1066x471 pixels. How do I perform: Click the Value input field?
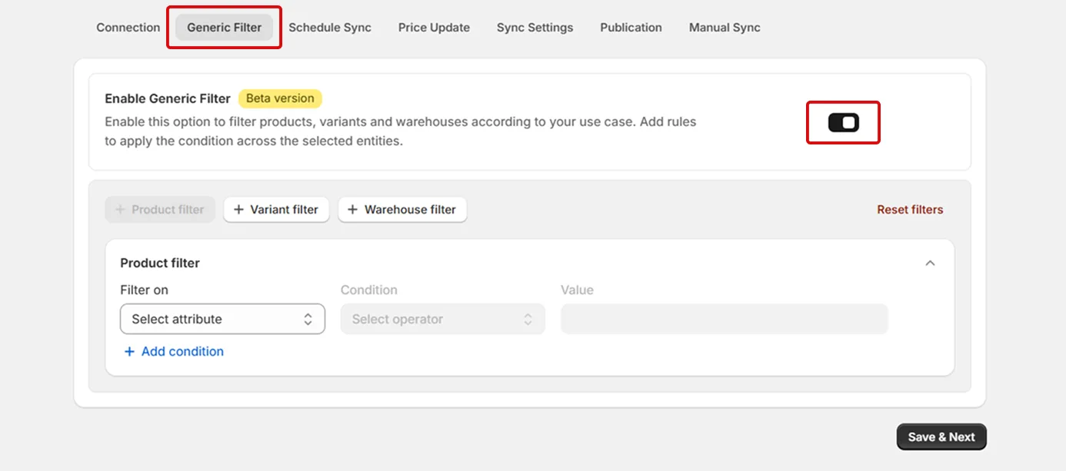[725, 319]
